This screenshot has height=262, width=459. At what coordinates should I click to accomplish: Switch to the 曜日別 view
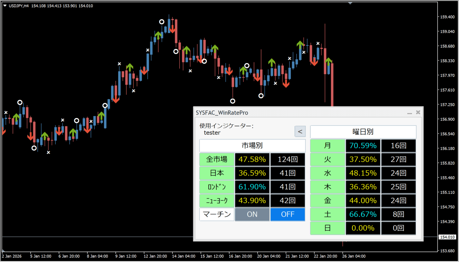coord(363,132)
